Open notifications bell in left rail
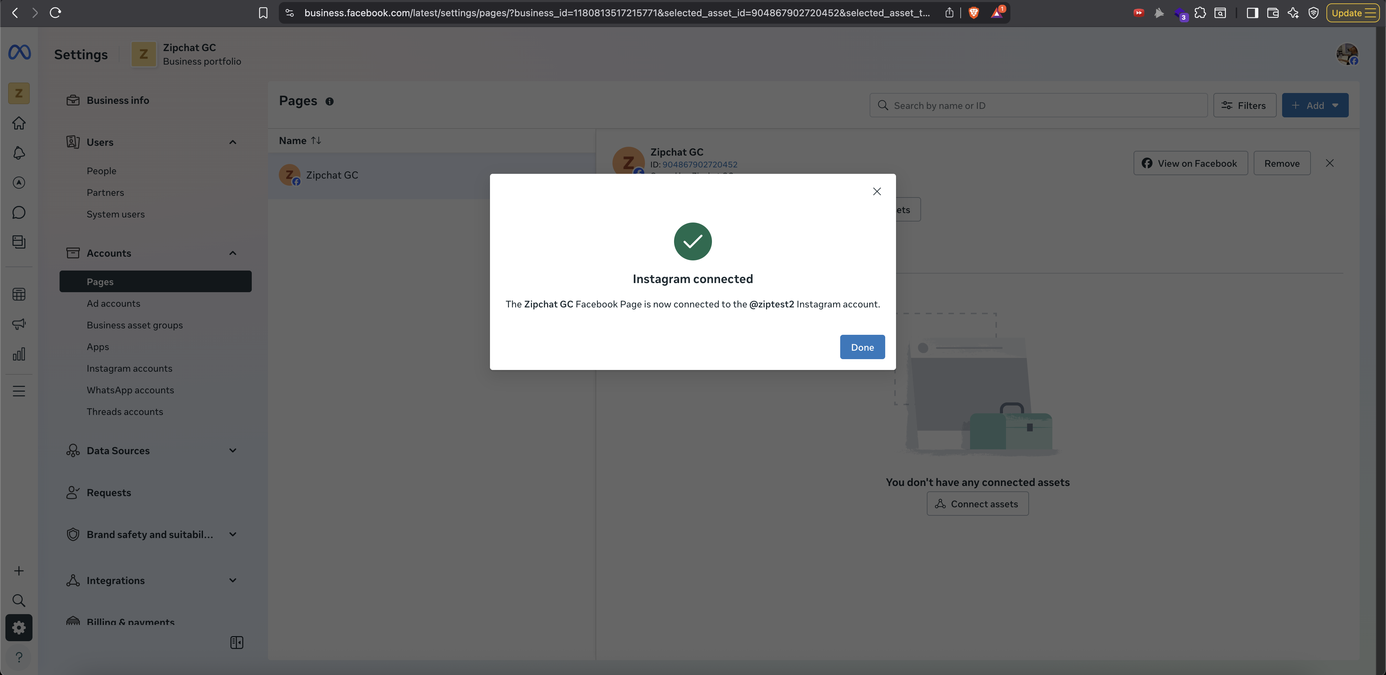Viewport: 1386px width, 675px height. (x=19, y=153)
